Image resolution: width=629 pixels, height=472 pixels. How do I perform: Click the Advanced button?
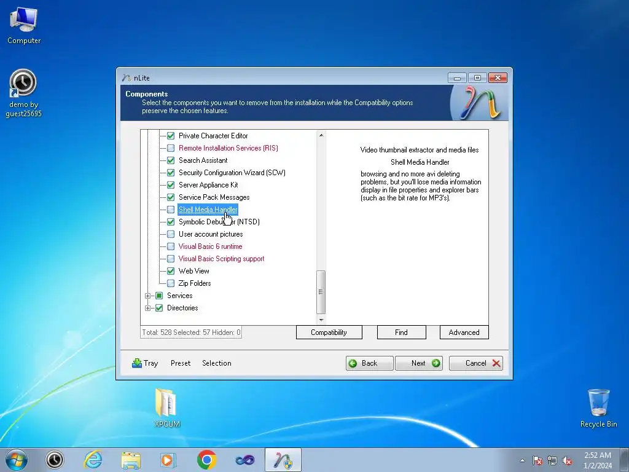(x=464, y=332)
